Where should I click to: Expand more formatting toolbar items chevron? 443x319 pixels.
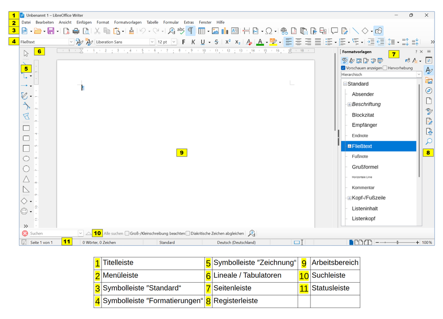tap(432, 42)
